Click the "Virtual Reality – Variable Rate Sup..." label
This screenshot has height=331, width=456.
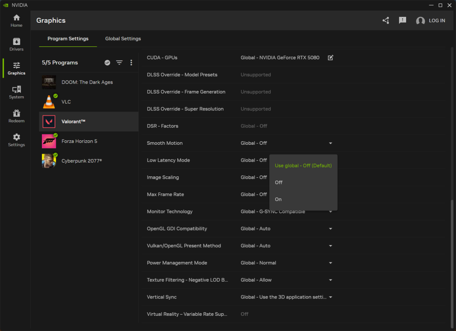pos(187,314)
